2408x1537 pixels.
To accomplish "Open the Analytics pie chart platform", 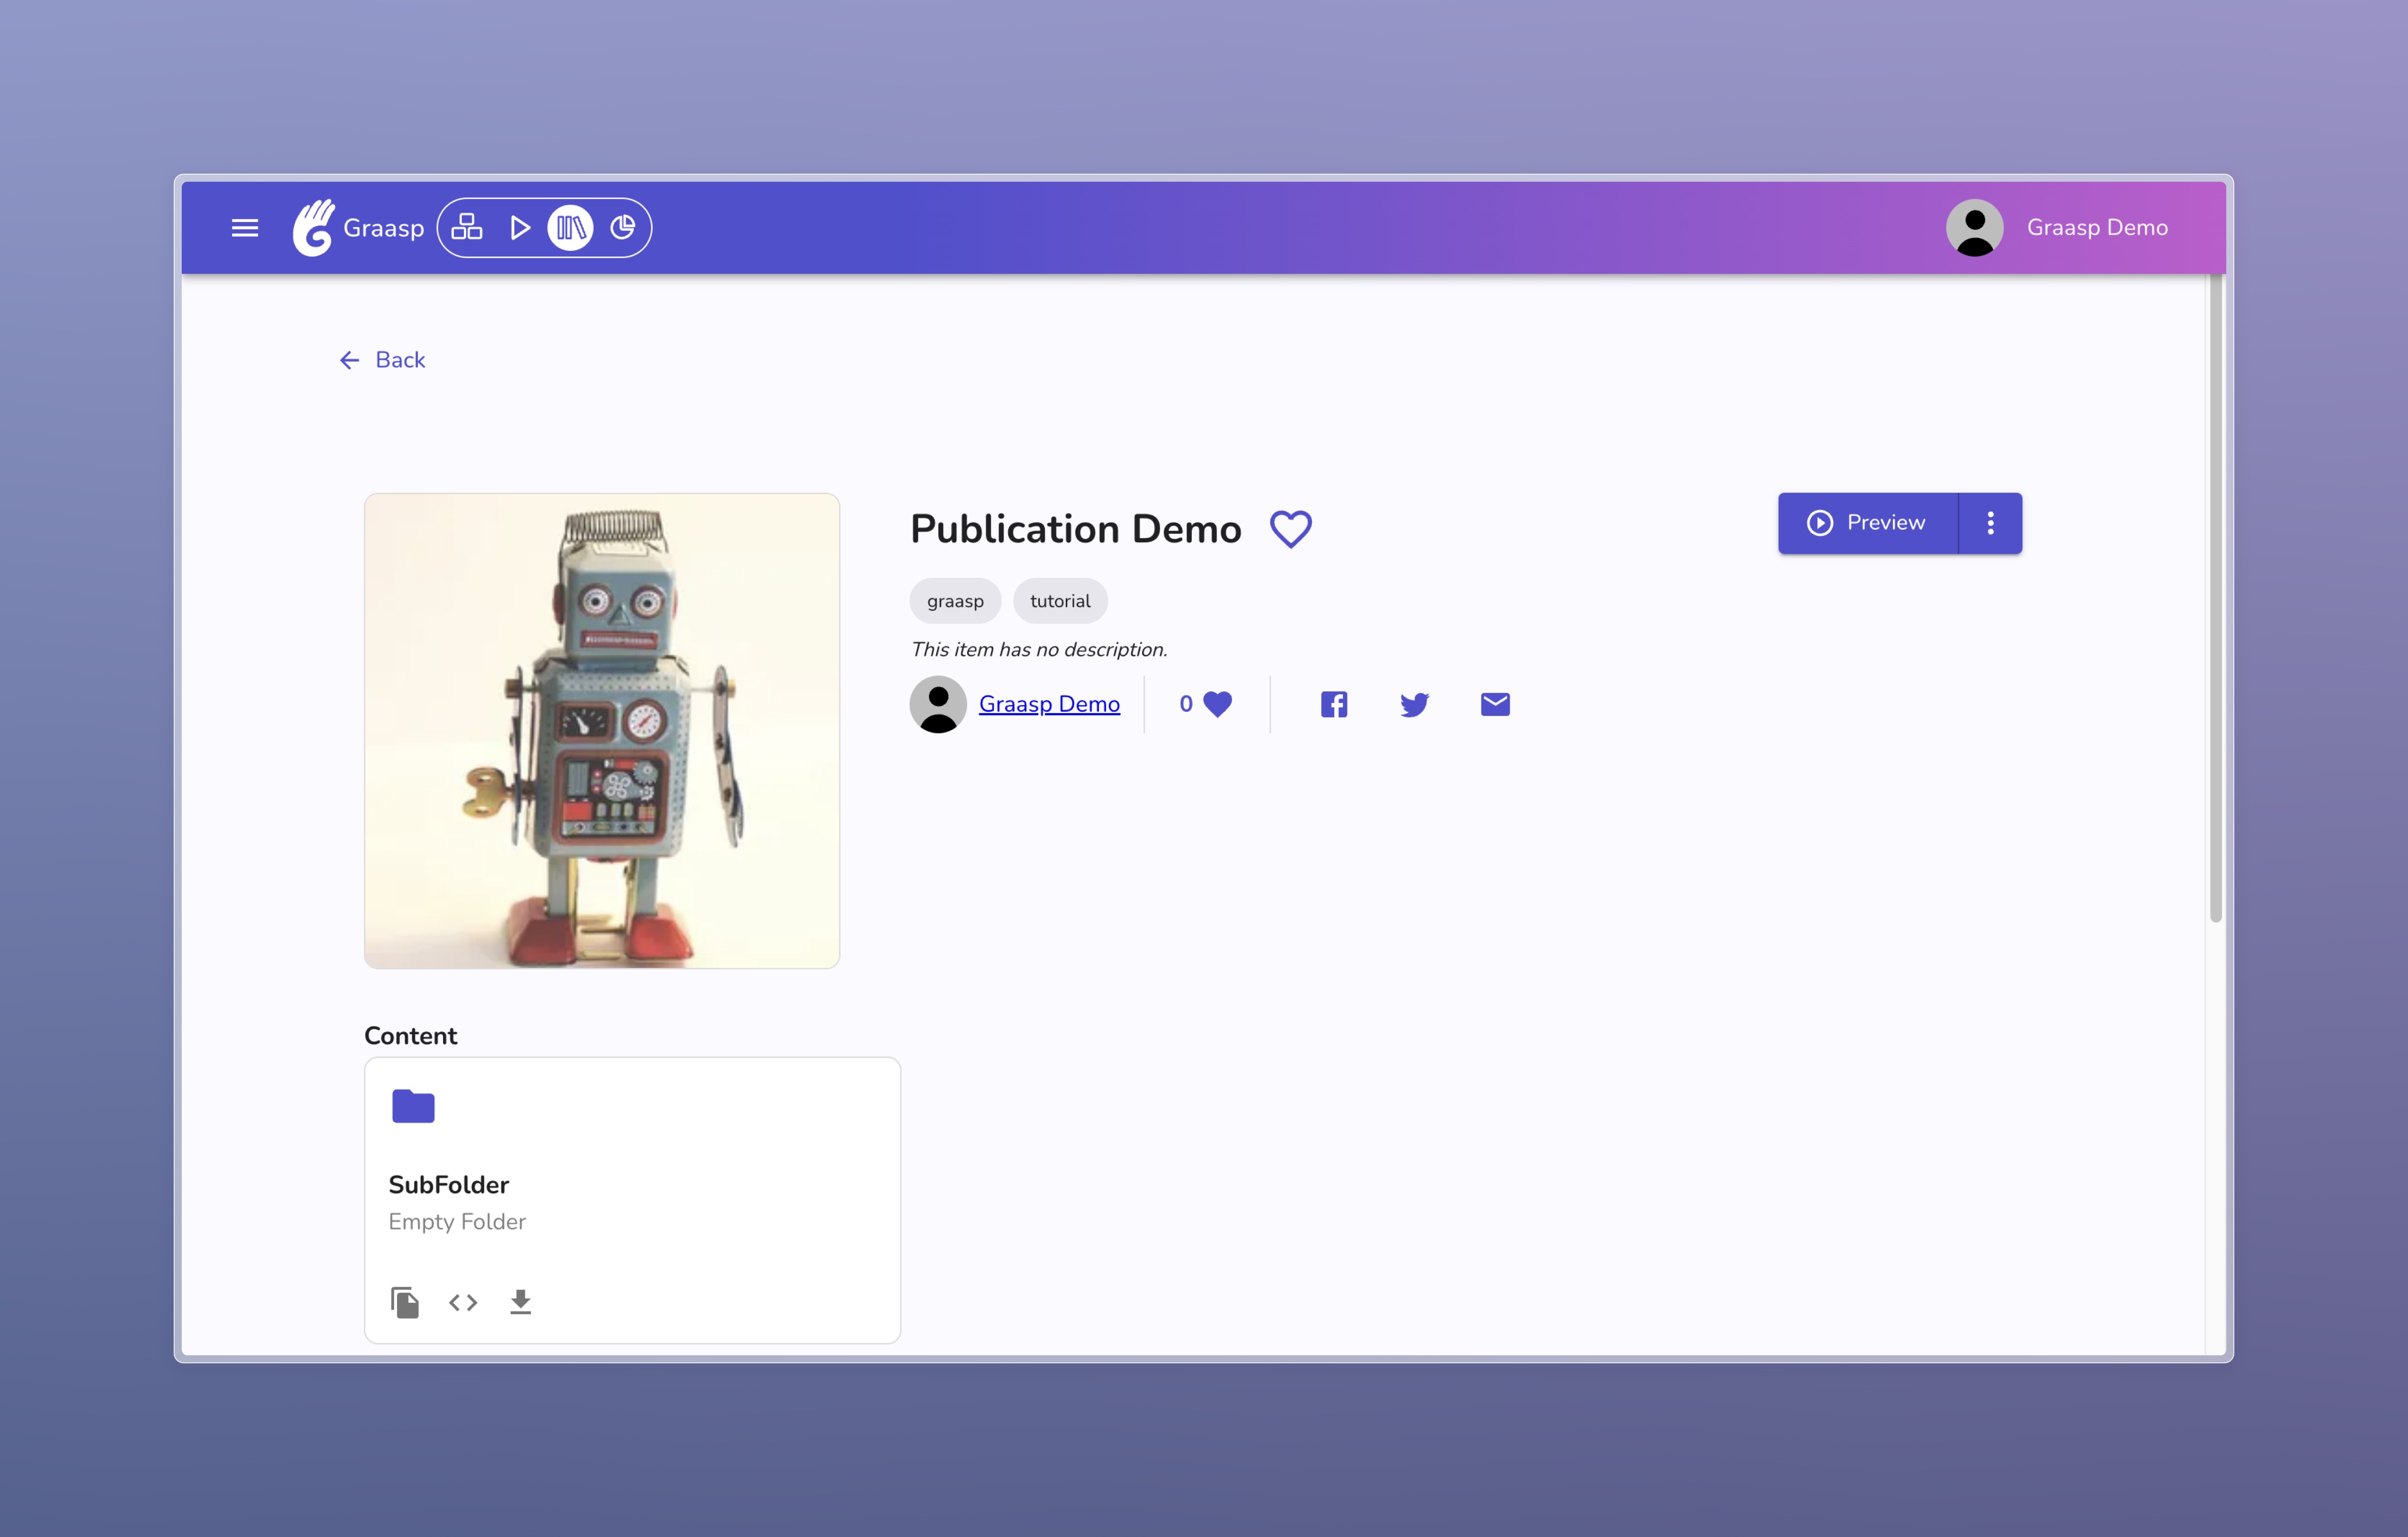I will [x=622, y=228].
